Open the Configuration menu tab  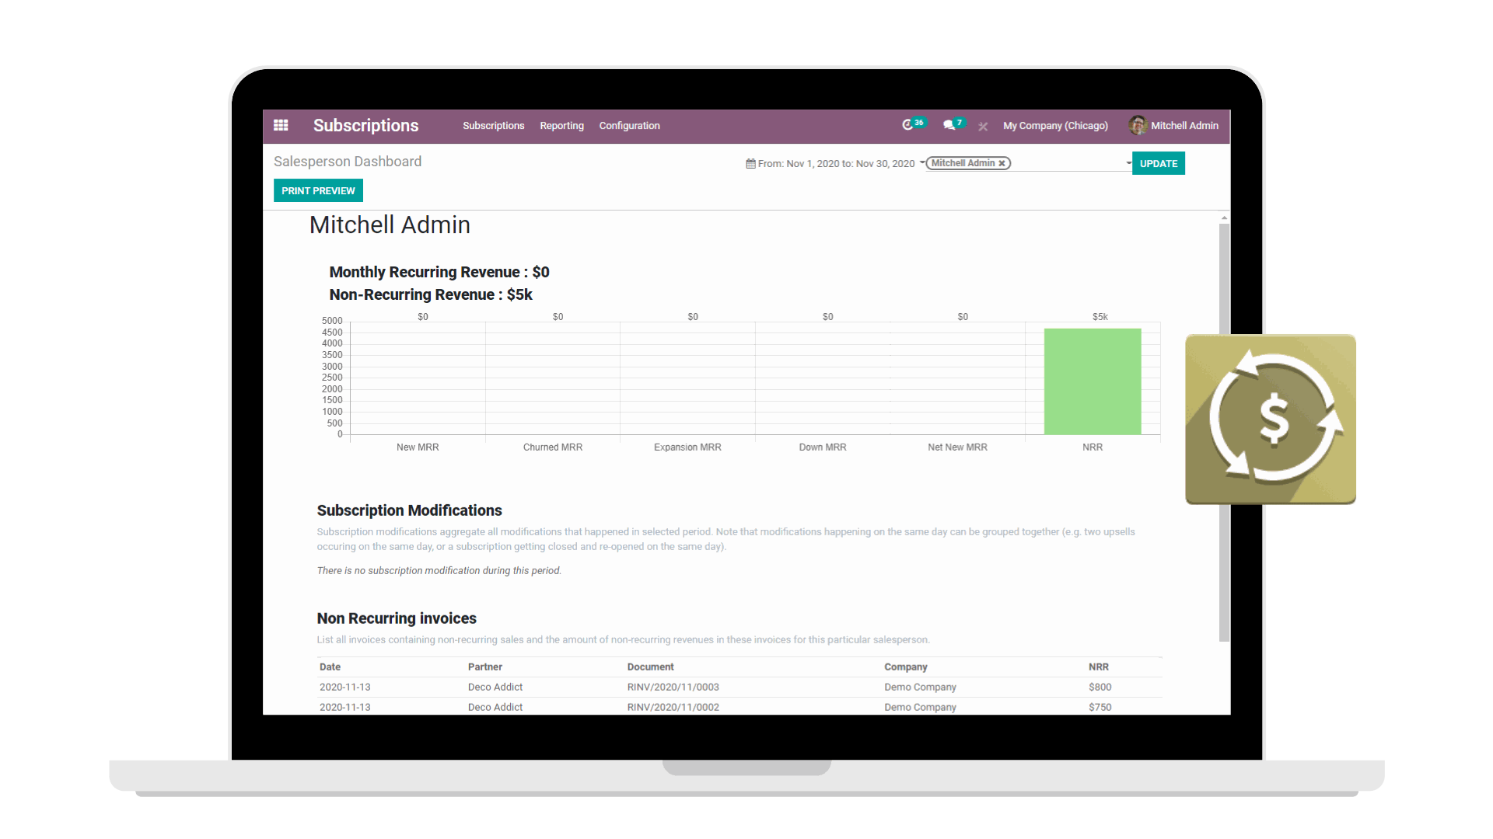tap(630, 125)
